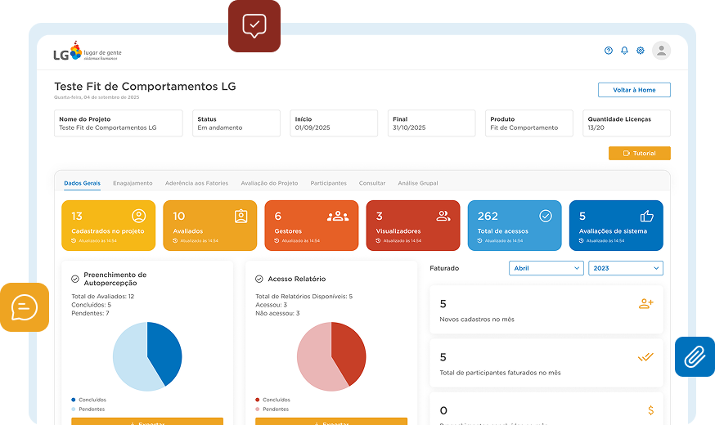
Task: Expand the 2023 year dropdown
Action: (625, 268)
